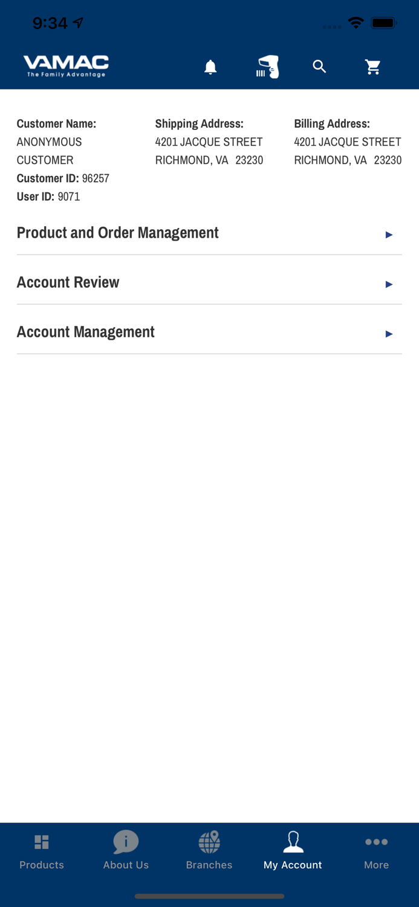The height and width of the screenshot is (907, 419).
Task: Expand Product and Order Management arrow
Action: (x=389, y=235)
